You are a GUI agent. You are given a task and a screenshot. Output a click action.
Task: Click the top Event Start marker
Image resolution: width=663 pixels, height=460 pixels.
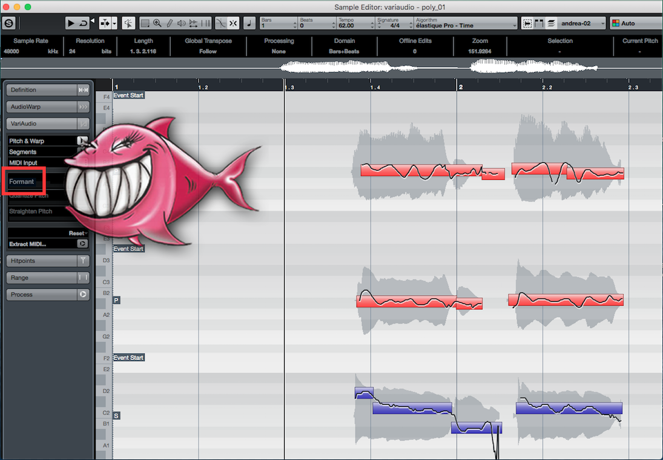click(128, 96)
